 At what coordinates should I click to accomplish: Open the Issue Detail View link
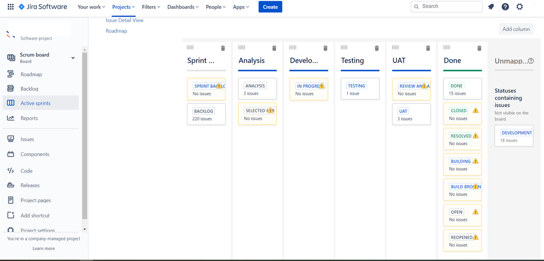tap(125, 20)
